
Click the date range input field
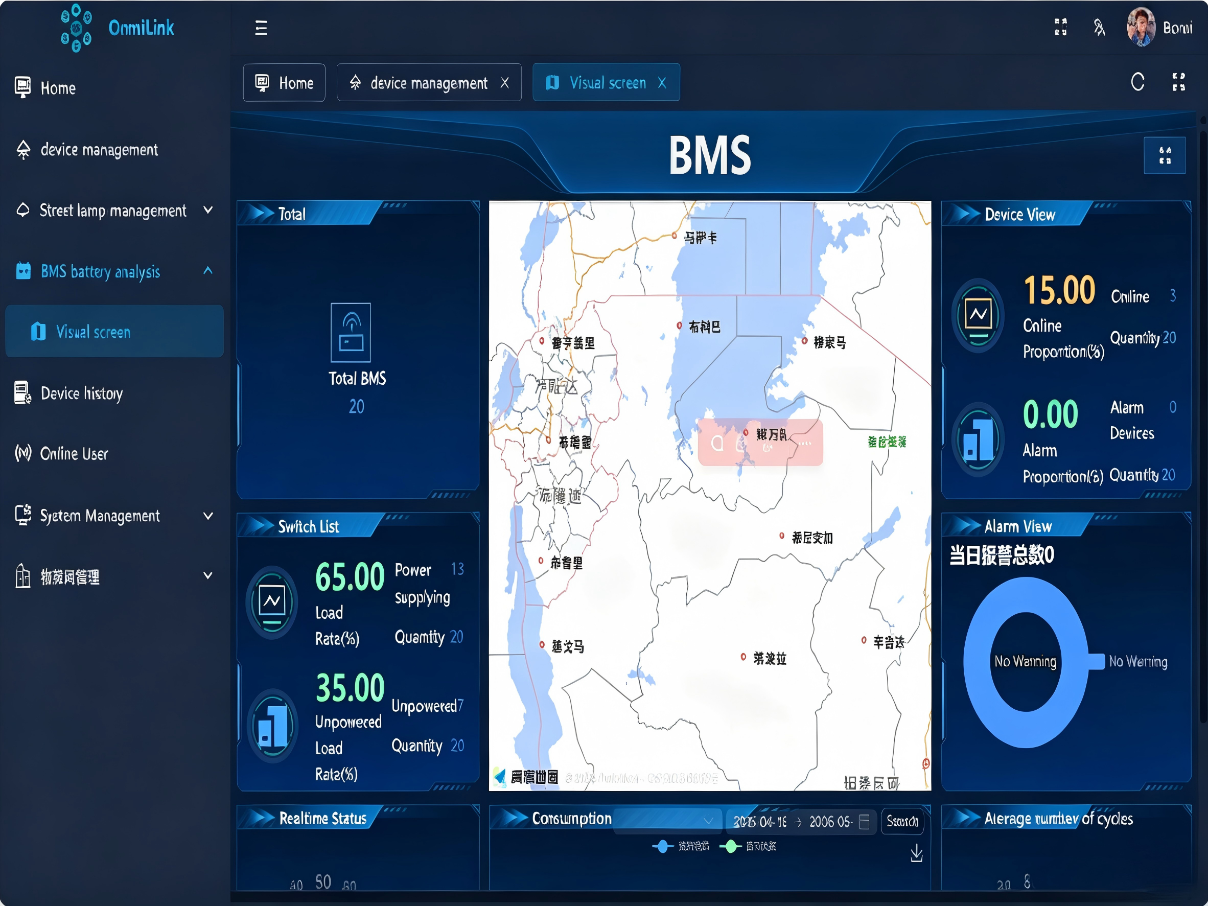pyautogui.click(x=801, y=821)
